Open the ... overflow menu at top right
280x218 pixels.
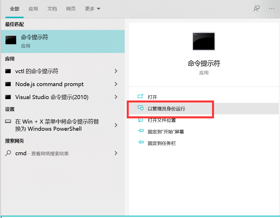coord(271,9)
